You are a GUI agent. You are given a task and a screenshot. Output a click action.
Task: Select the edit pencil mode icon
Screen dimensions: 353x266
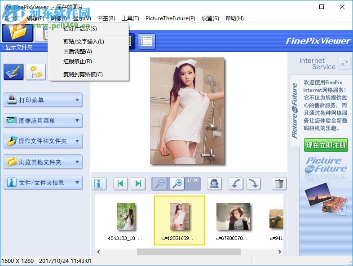[x=13, y=72]
